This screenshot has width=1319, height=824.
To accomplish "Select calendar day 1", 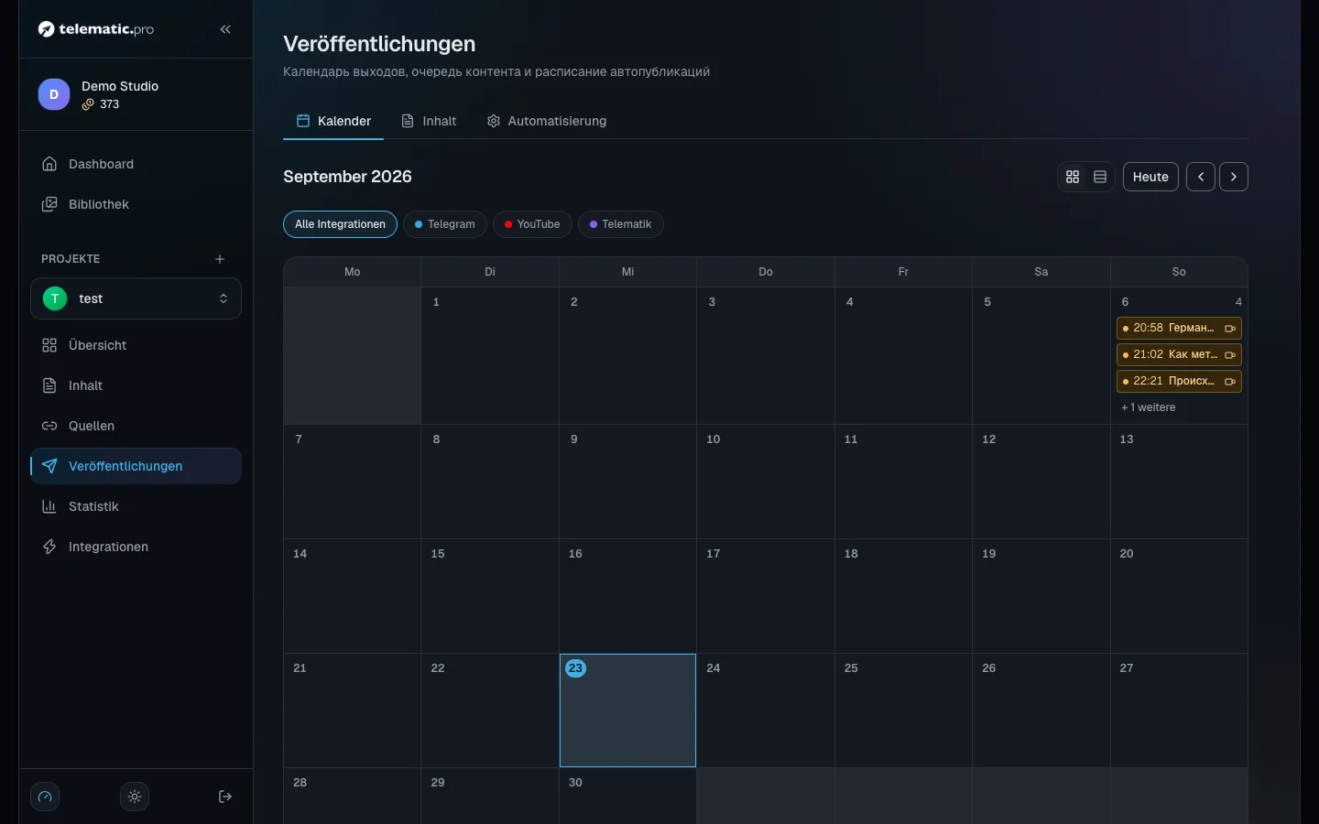I will 490,355.
